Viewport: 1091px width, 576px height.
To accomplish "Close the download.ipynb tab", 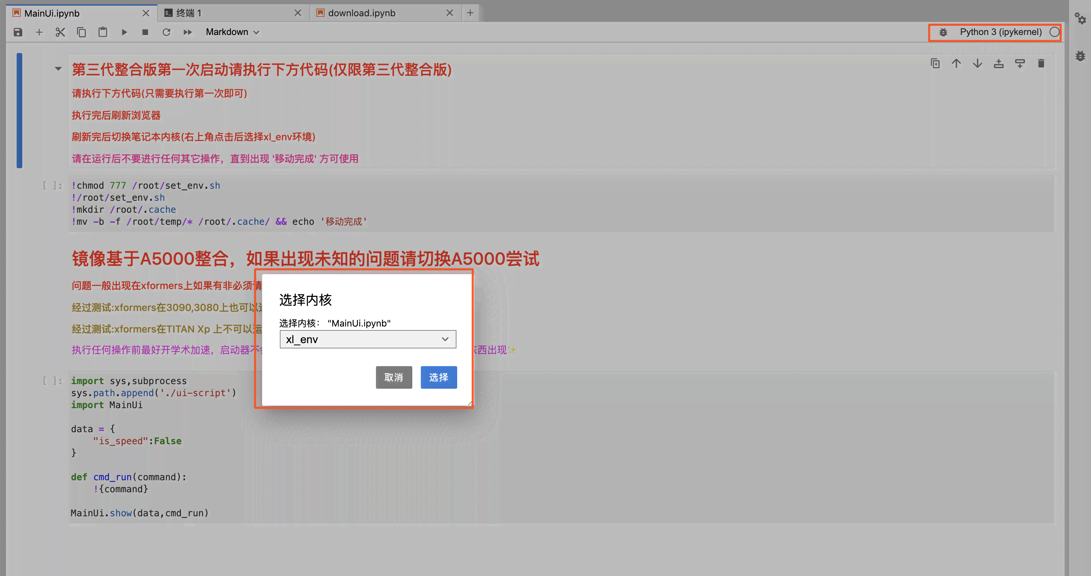I will [x=450, y=13].
